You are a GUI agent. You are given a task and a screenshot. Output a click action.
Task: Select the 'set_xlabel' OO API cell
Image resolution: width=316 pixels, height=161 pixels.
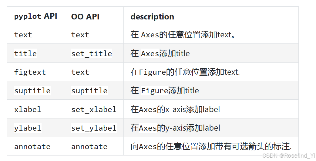point(94,110)
